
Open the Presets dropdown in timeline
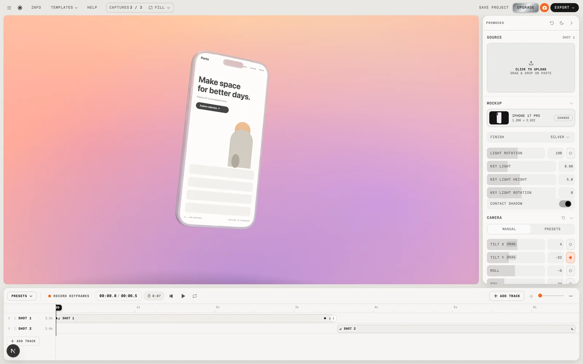pos(22,296)
